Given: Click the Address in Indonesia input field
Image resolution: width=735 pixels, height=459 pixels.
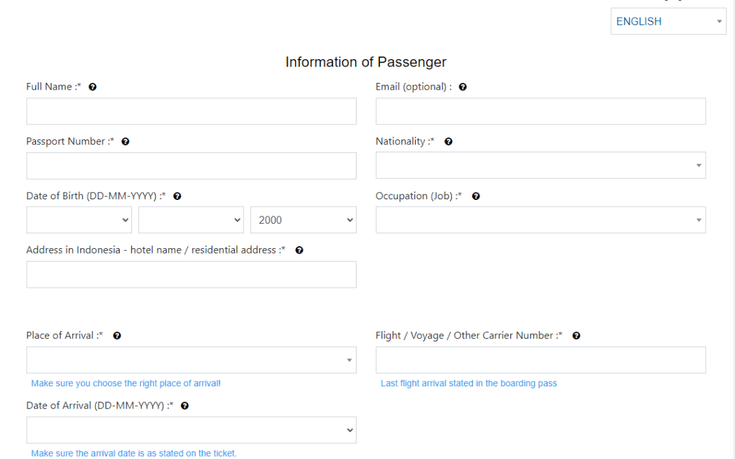Looking at the screenshot, I should 191,275.
